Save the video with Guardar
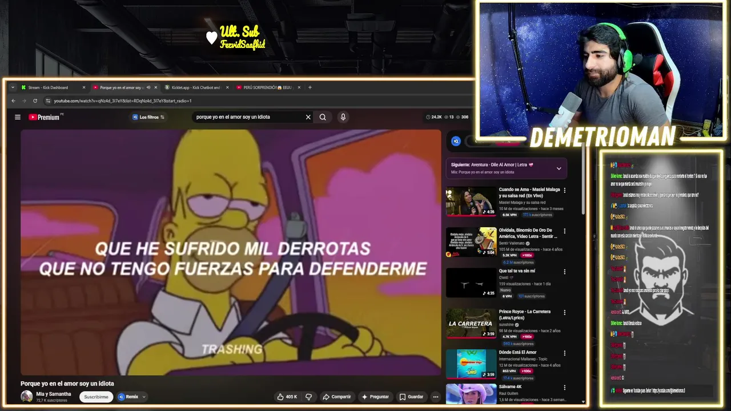Screen dimensions: 731x411 pyautogui.click(x=411, y=397)
